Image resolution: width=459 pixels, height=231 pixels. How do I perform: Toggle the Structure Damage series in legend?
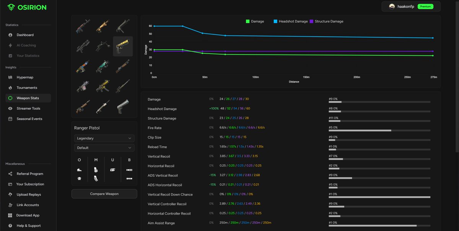tap(326, 21)
